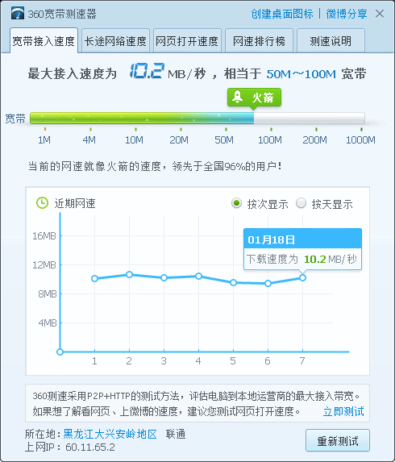Image resolution: width=395 pixels, height=462 pixels.
Task: Click the 1000M scale label
Action: (x=360, y=139)
